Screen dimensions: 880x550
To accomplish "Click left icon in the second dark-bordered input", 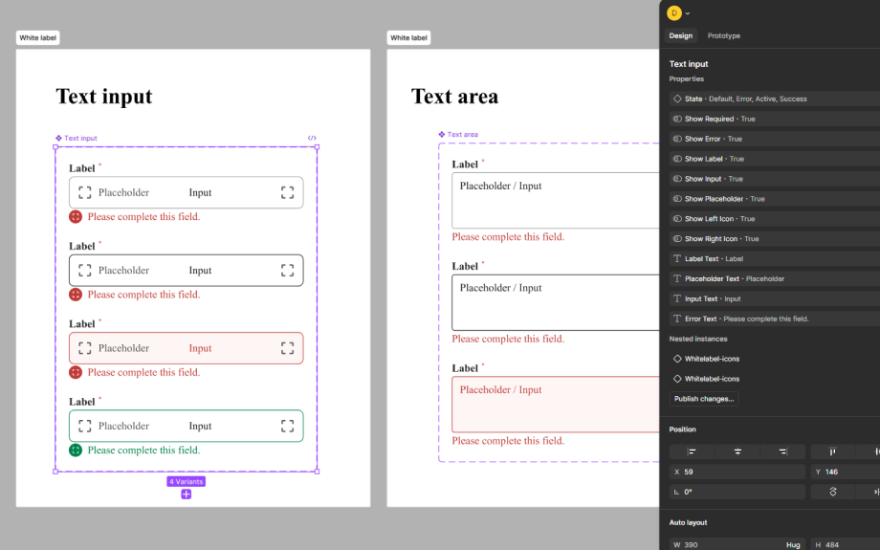I will (x=85, y=271).
